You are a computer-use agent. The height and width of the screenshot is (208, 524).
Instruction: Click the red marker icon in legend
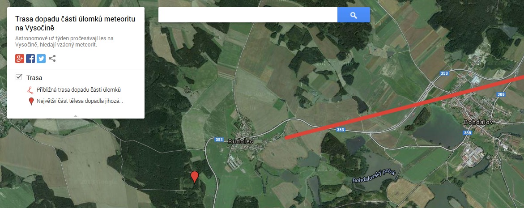click(x=31, y=101)
